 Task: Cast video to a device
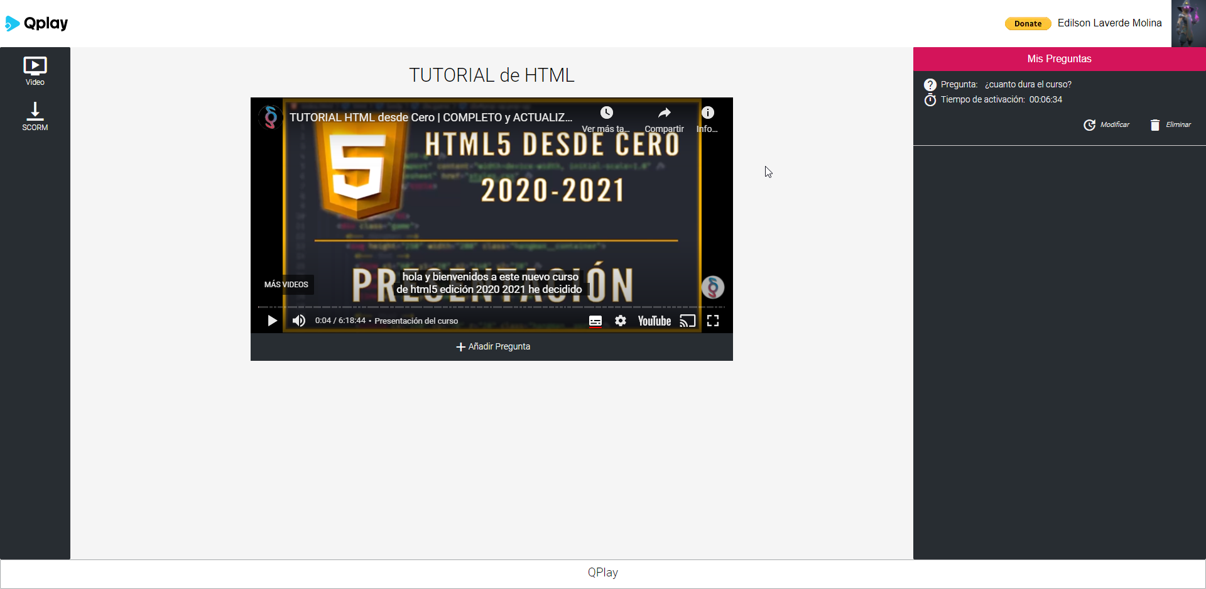pyautogui.click(x=688, y=321)
